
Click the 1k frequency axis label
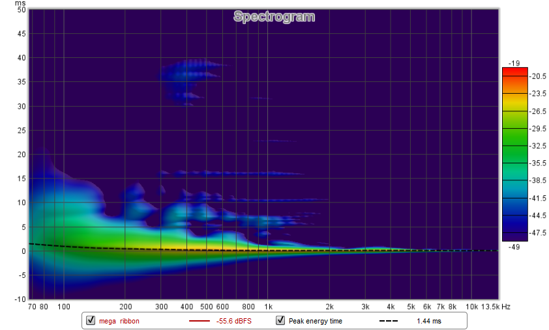click(268, 307)
